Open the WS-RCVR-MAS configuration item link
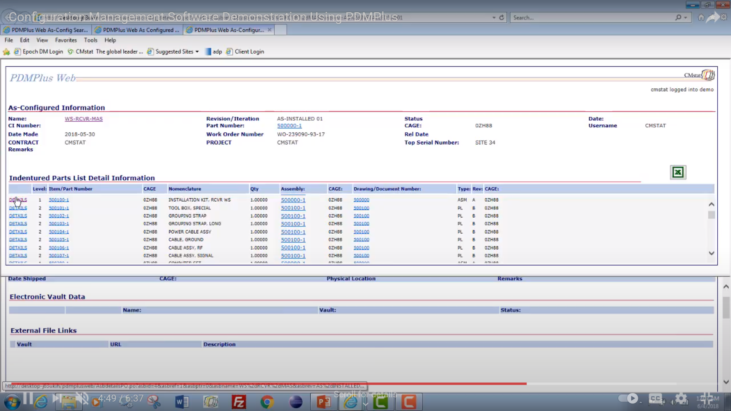The height and width of the screenshot is (411, 731). click(x=84, y=118)
